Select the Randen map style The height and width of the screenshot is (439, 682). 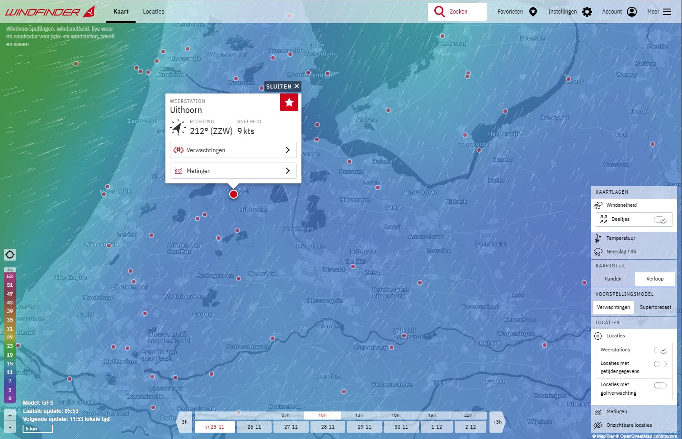pos(613,279)
